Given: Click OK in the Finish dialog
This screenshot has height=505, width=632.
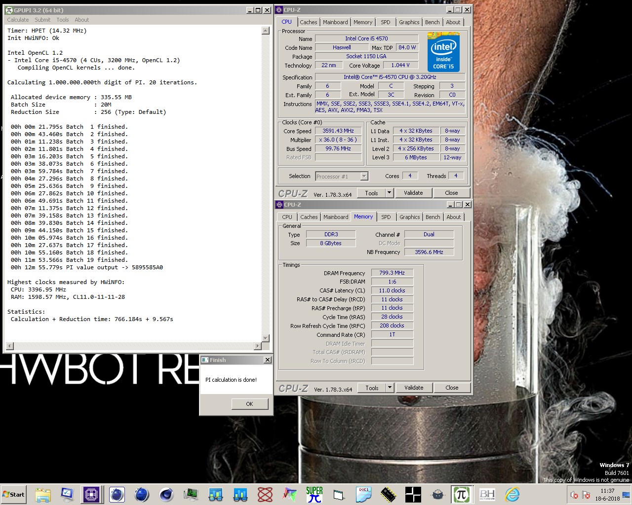Looking at the screenshot, I should pos(249,404).
